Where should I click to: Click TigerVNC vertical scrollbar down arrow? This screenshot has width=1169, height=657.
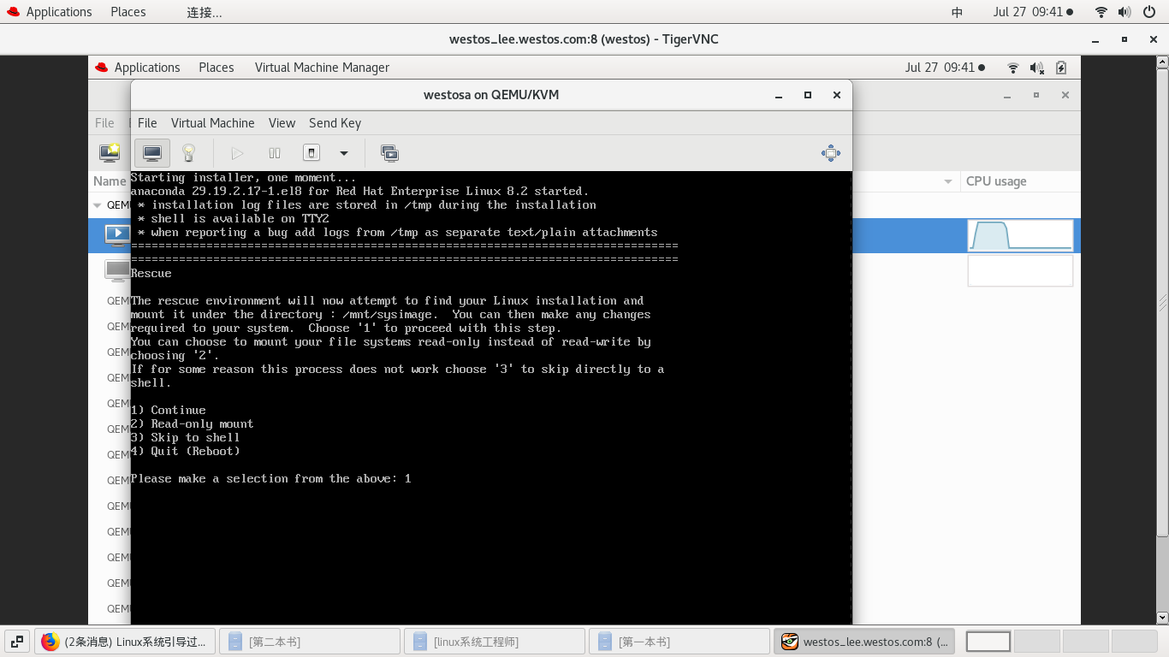tap(1162, 617)
